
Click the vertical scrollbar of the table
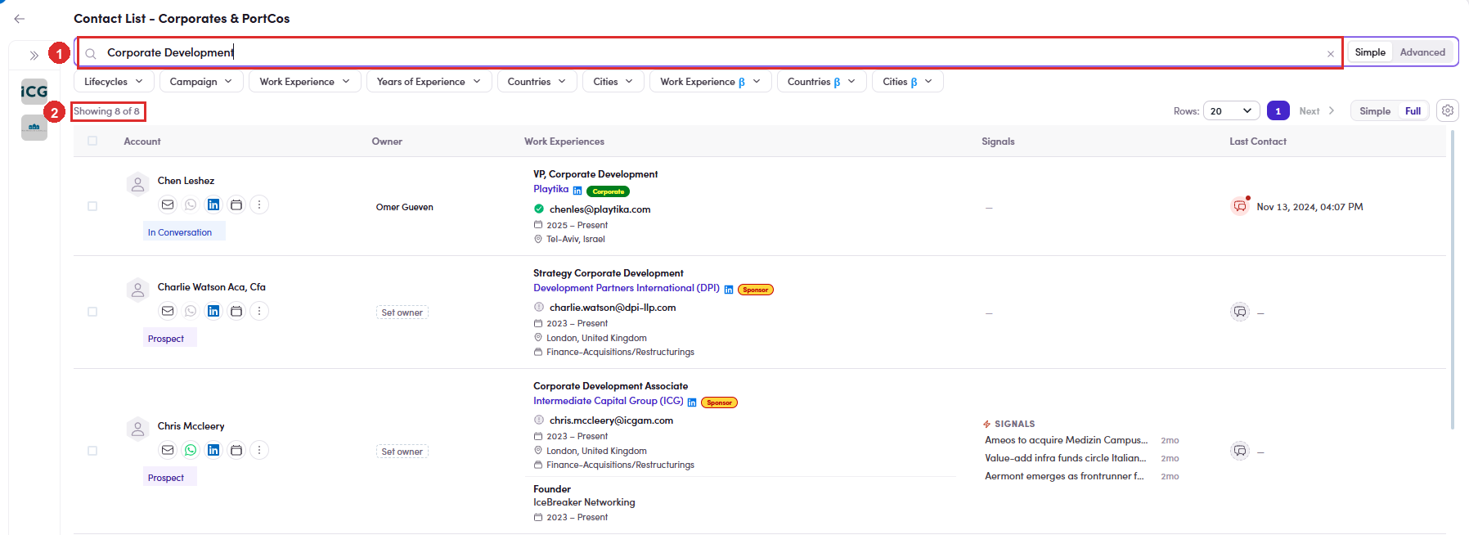tap(1453, 278)
